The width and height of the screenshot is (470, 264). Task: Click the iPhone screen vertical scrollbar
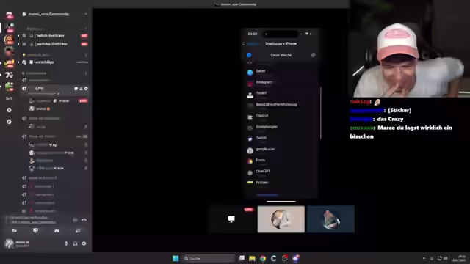click(321, 112)
